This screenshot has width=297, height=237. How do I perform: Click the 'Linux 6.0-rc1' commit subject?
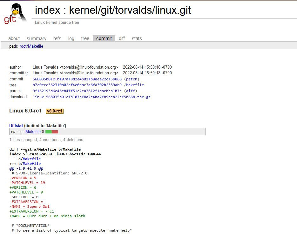(25, 111)
